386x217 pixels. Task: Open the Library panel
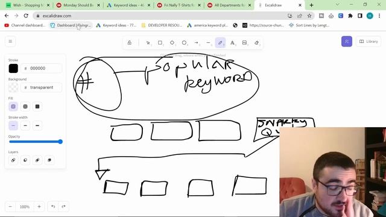[x=369, y=42]
